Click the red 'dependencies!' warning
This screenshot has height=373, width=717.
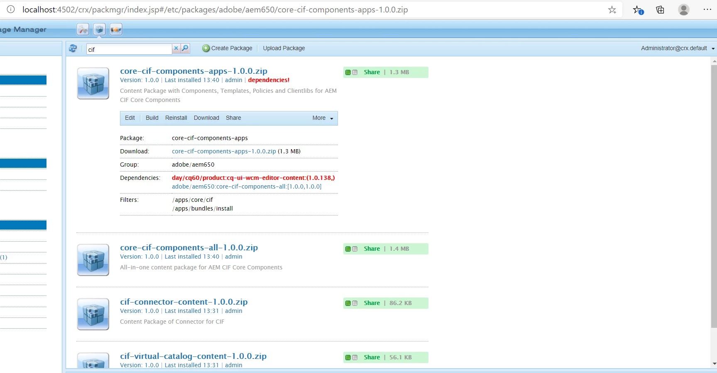coord(269,80)
